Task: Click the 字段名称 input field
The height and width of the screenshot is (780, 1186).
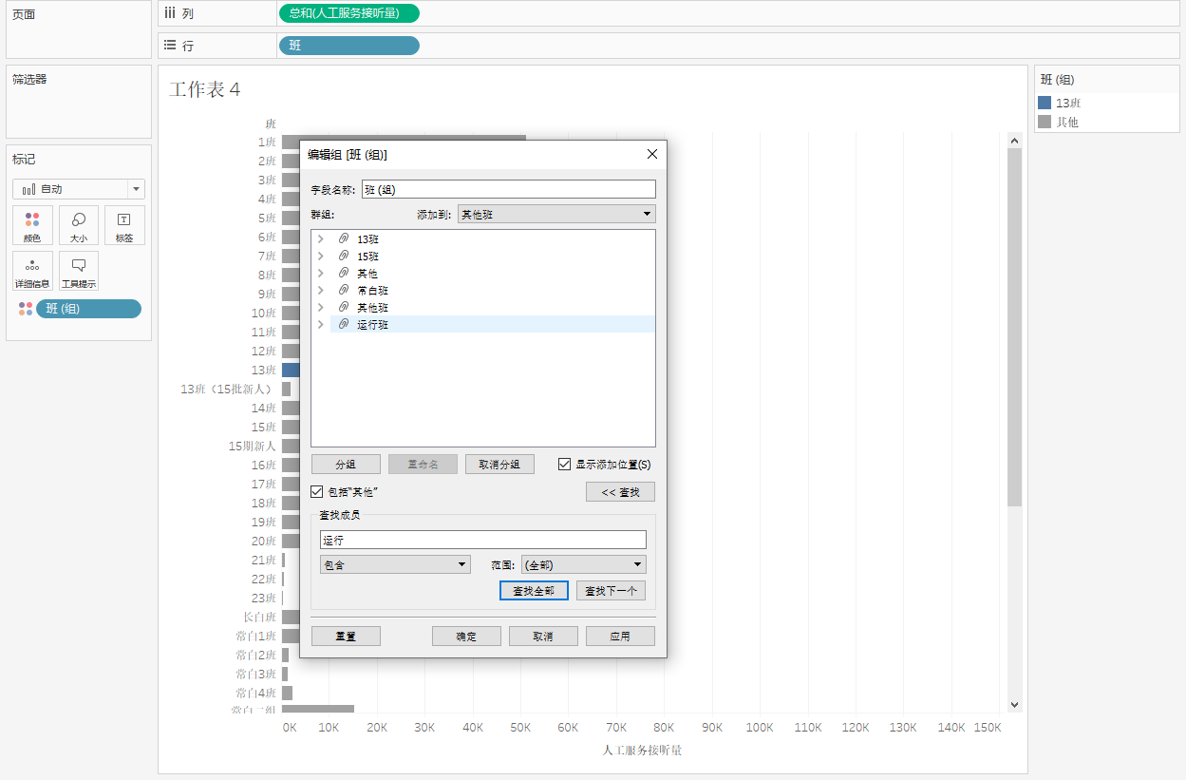Action: pyautogui.click(x=508, y=189)
